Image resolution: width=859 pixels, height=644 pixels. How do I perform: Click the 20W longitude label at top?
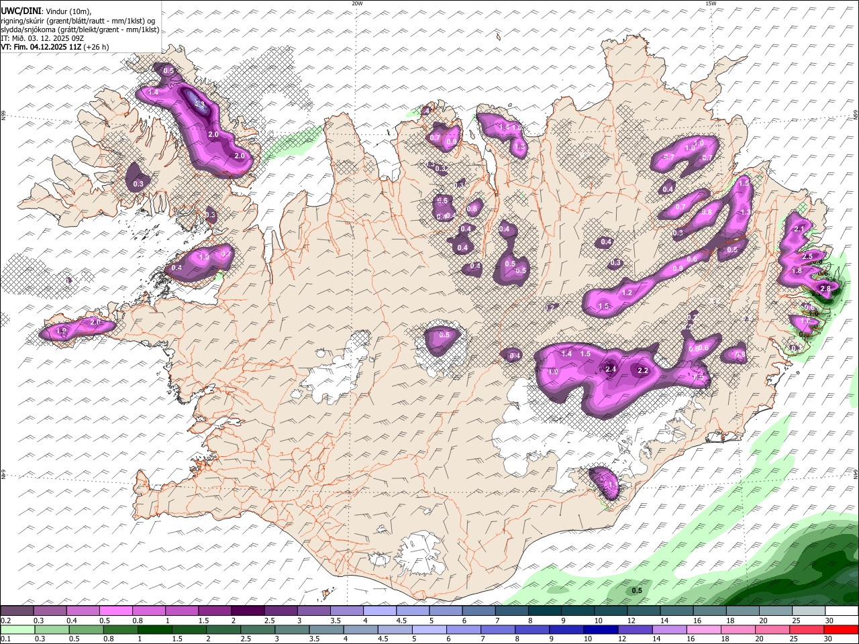click(x=357, y=3)
